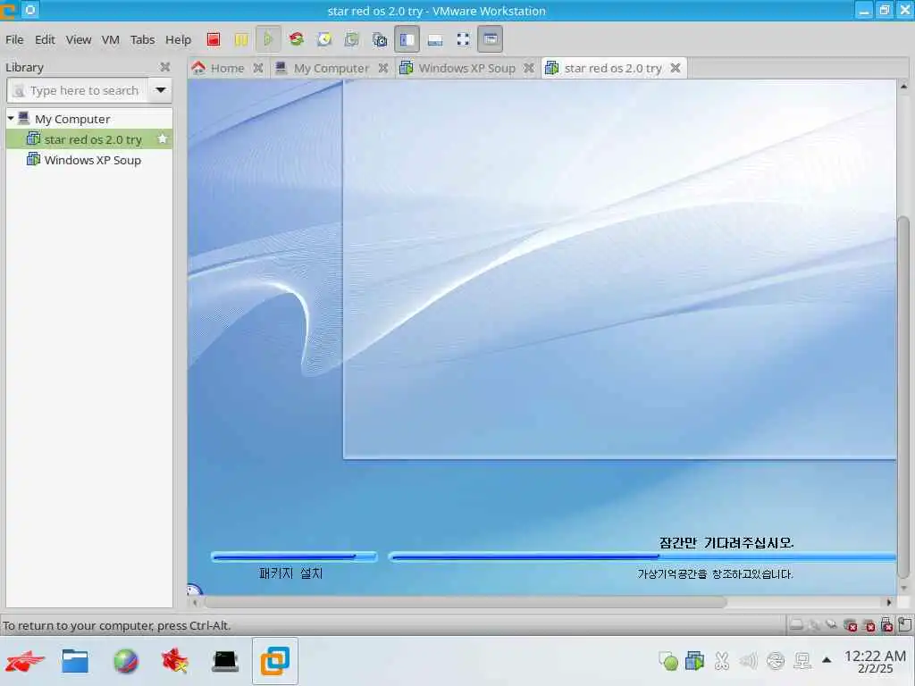
Task: Close the My Computer tab
Action: click(382, 68)
